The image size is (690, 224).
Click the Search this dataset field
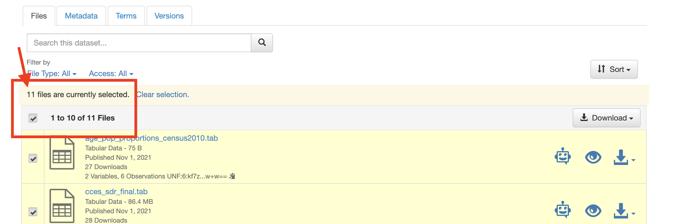(139, 43)
